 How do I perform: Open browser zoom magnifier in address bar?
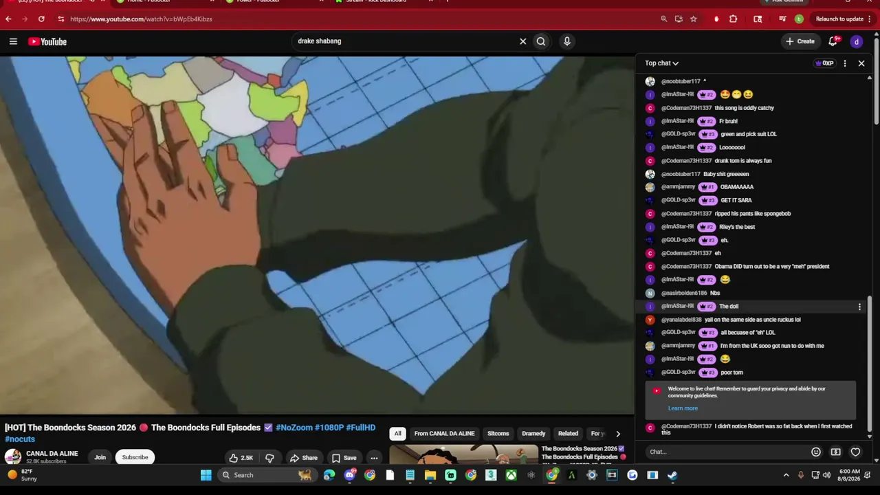663,19
